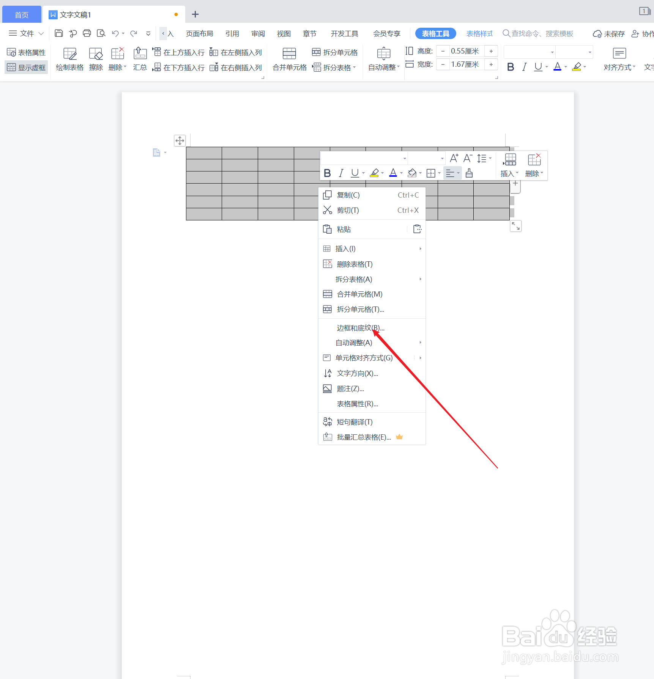
Task: Choose Table Properties (表格属性) in context menu
Action: click(x=372, y=404)
